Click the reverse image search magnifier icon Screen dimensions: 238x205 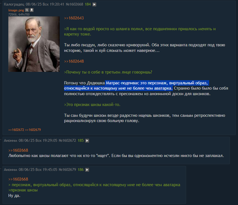[x=27, y=10]
